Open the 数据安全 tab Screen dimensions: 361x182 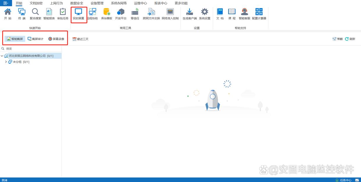(77, 3)
